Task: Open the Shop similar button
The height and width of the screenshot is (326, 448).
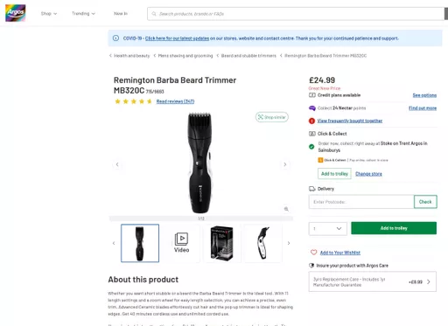Action: [272, 117]
